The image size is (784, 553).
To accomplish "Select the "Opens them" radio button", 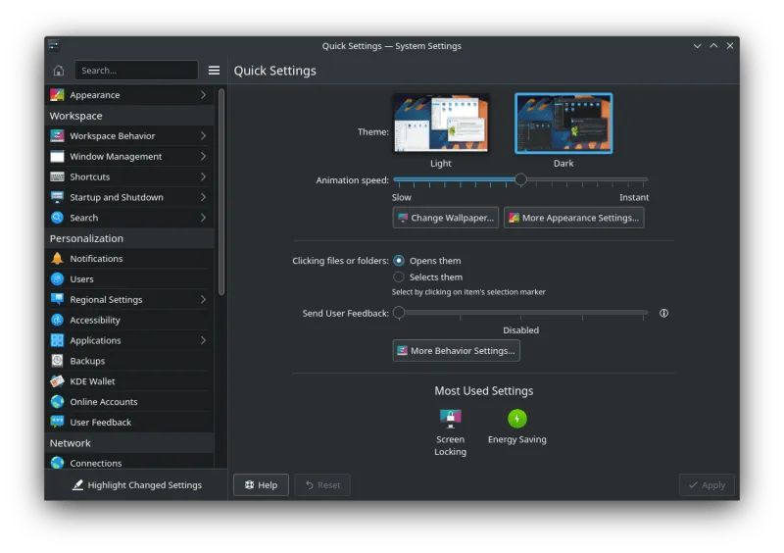I will 399,261.
